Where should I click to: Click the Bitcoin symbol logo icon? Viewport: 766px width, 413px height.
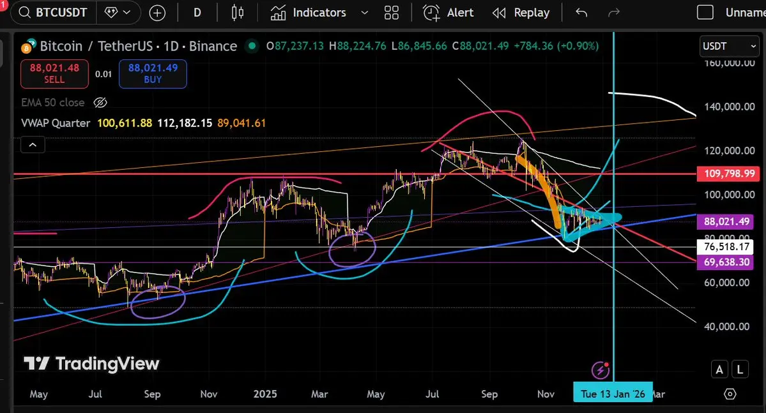tap(28, 46)
